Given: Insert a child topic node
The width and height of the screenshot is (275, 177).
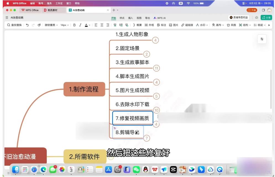Looking at the screenshot, I should point(121,25).
